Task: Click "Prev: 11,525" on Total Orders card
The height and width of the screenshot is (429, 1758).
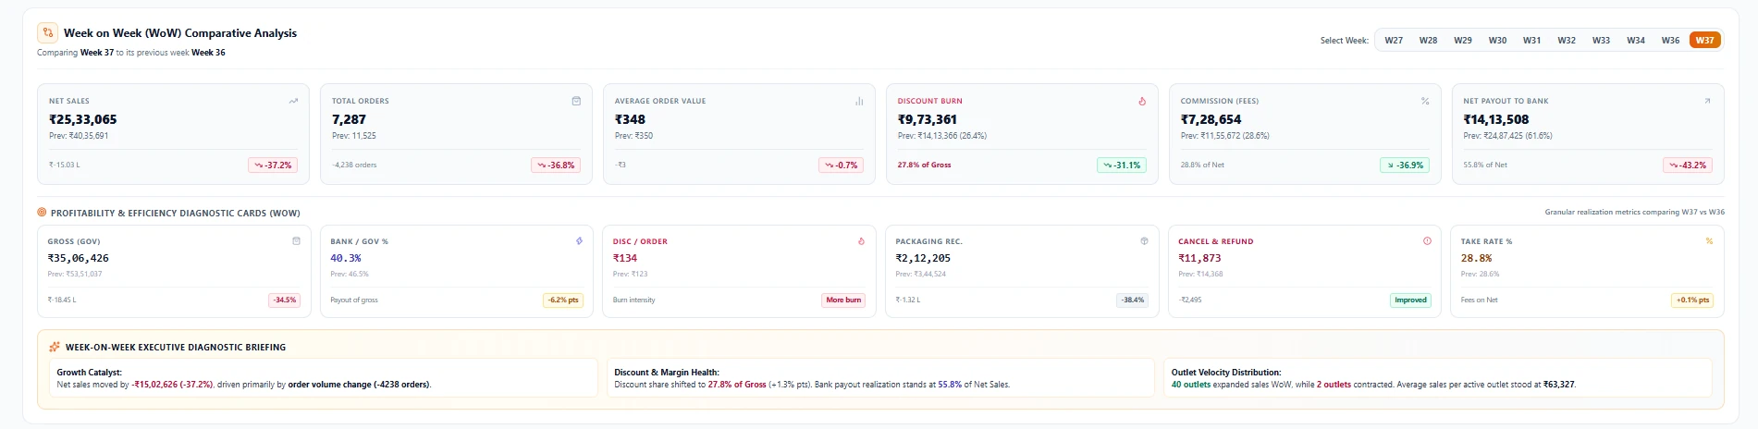Action: tap(354, 136)
